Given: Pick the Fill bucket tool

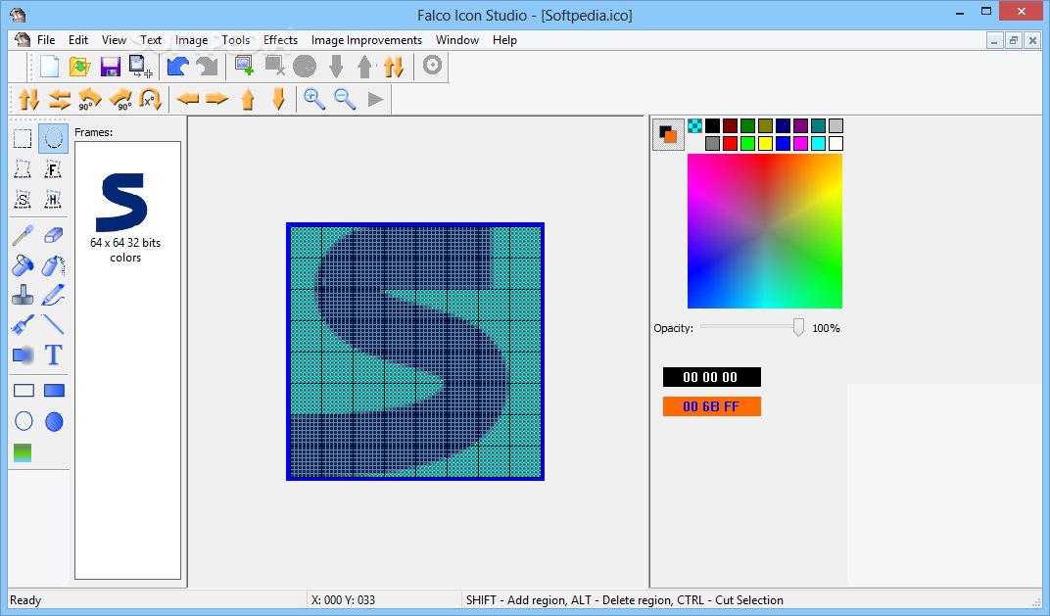Looking at the screenshot, I should 22,265.
